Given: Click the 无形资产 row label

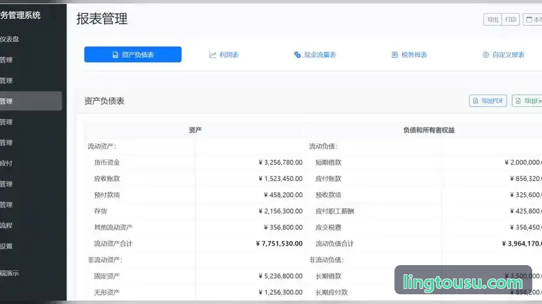Looking at the screenshot, I should (107, 292).
